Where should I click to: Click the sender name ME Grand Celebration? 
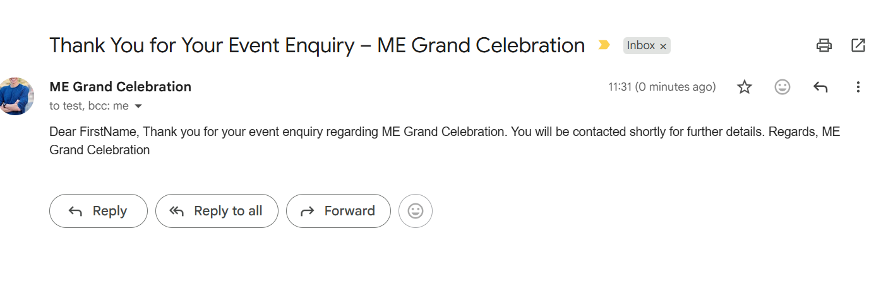coord(120,87)
